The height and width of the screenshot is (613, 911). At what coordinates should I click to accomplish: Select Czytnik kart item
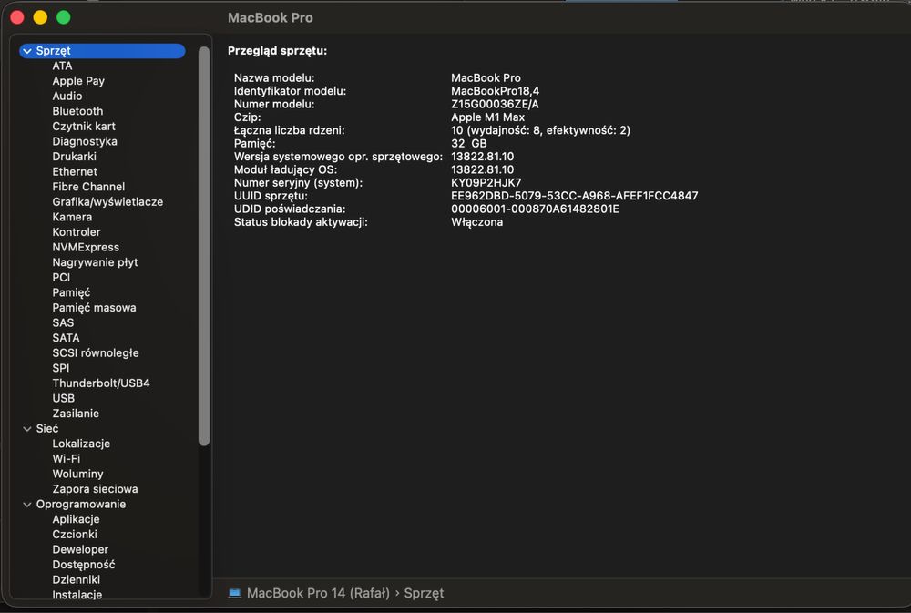[x=84, y=126]
